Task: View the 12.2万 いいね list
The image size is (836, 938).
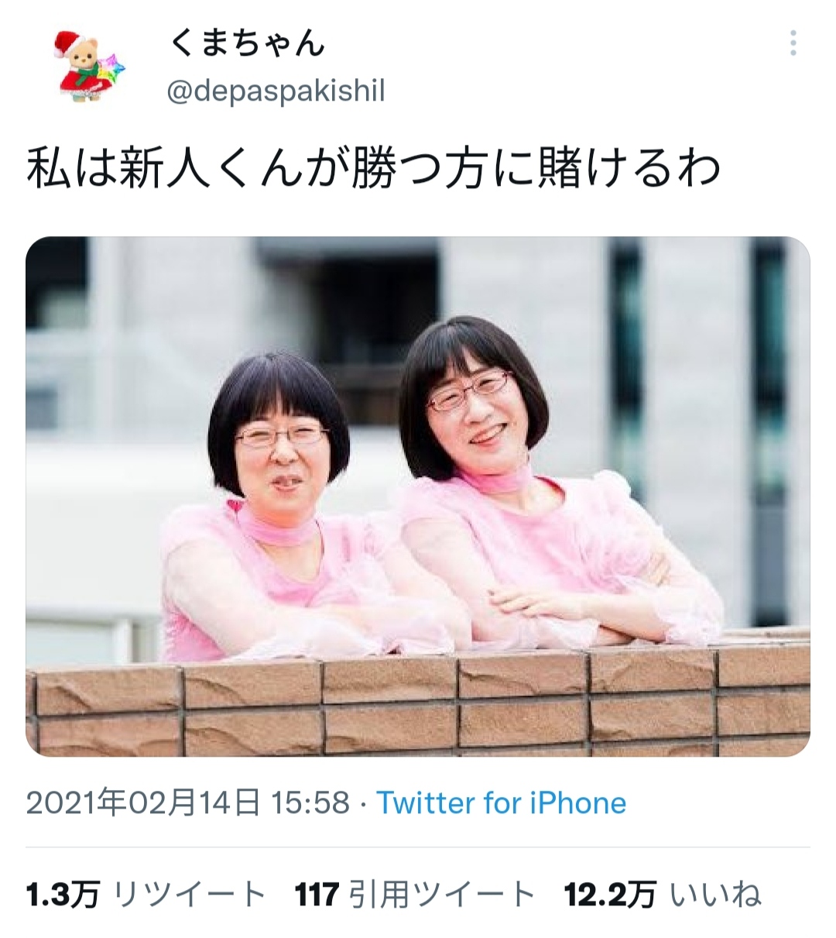Action: pyautogui.click(x=663, y=895)
